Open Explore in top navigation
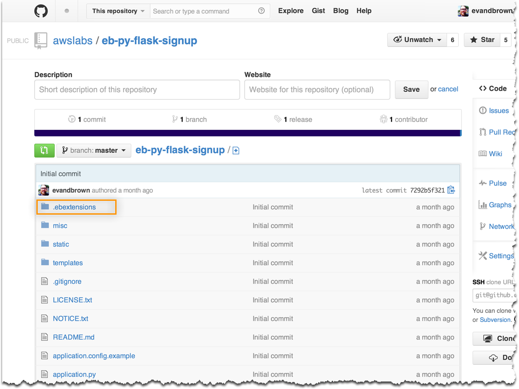The height and width of the screenshot is (389, 519). (x=291, y=11)
